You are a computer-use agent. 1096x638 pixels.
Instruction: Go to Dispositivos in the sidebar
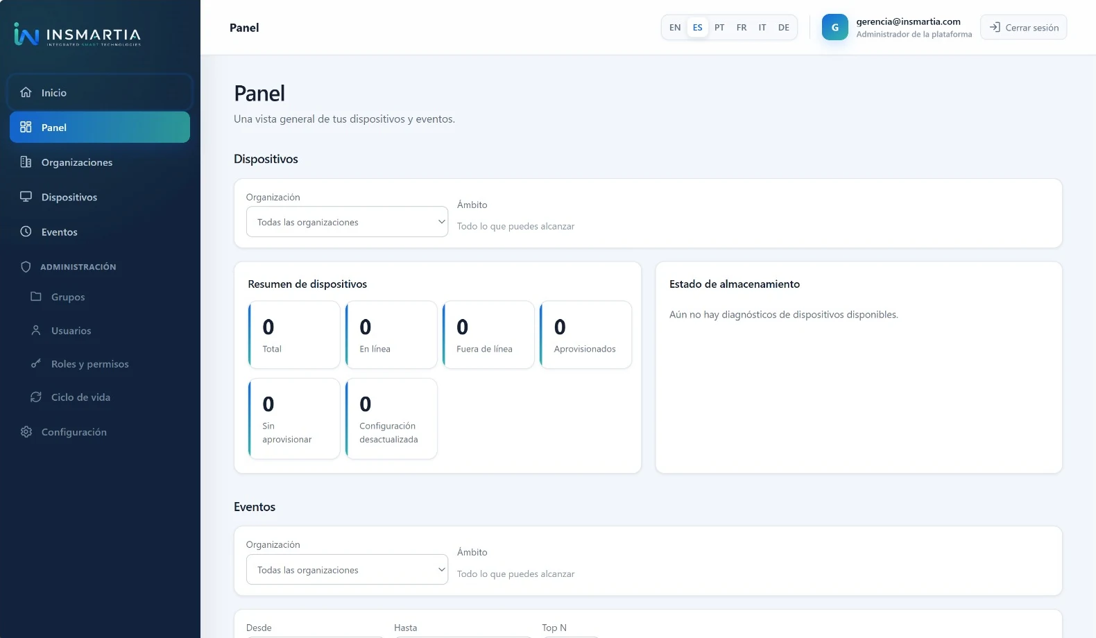(100, 196)
